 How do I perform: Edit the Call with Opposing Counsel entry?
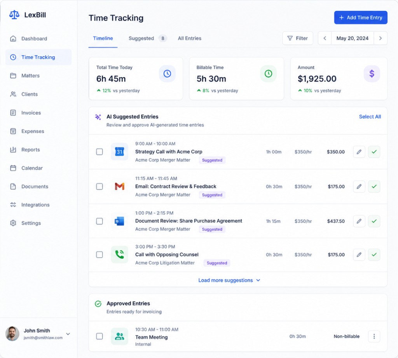coord(359,254)
